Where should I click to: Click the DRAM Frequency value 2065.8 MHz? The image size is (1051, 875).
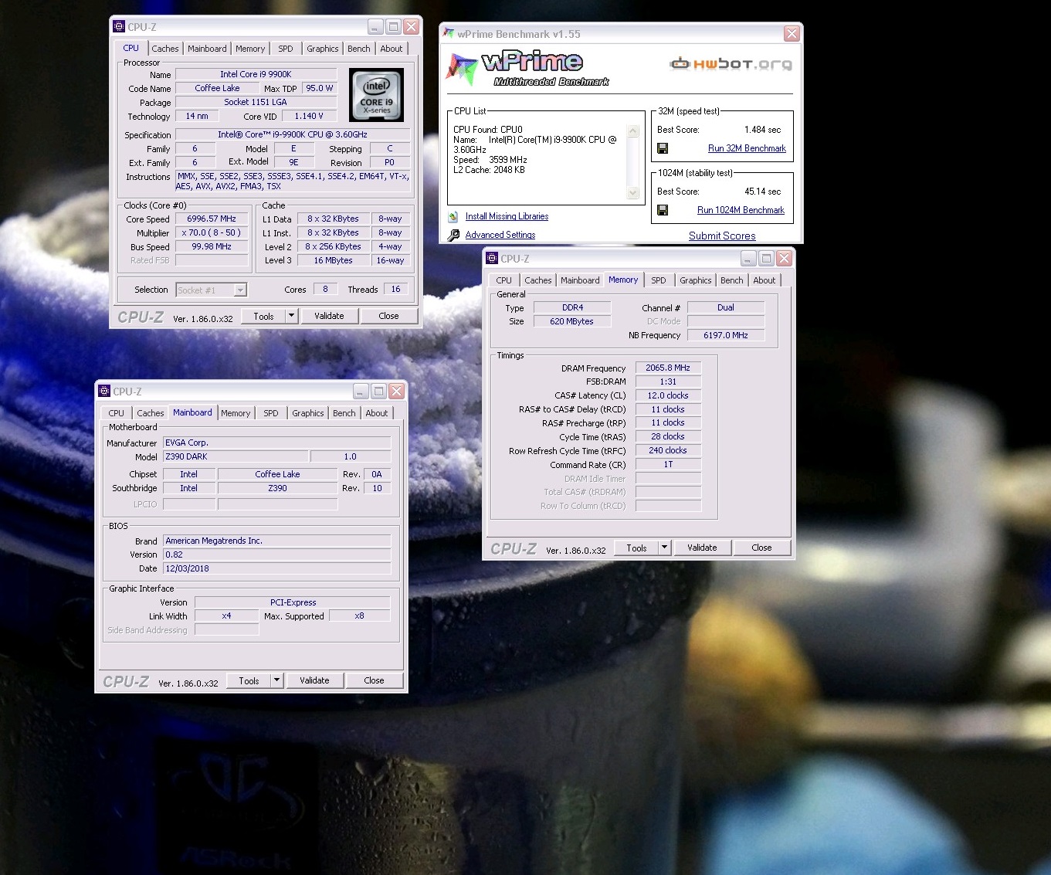[668, 368]
